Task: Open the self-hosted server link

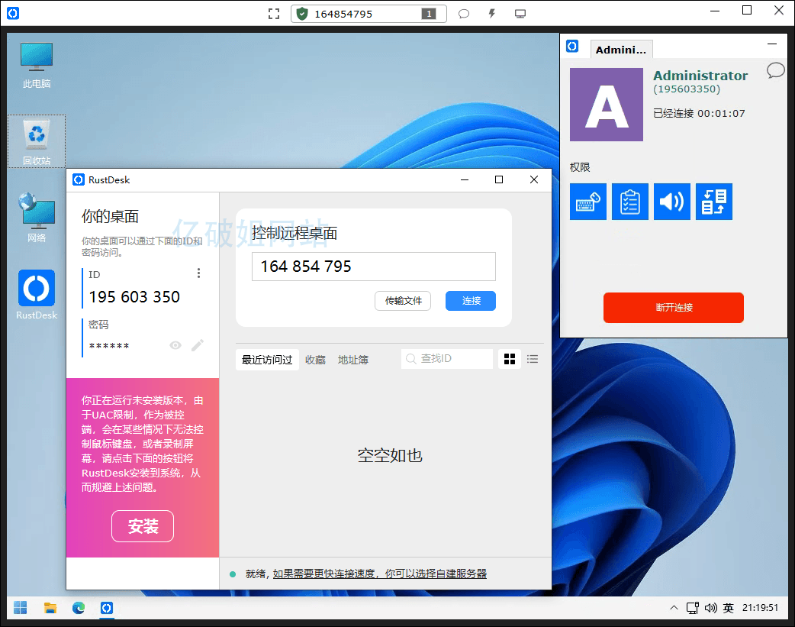Action: pos(380,574)
